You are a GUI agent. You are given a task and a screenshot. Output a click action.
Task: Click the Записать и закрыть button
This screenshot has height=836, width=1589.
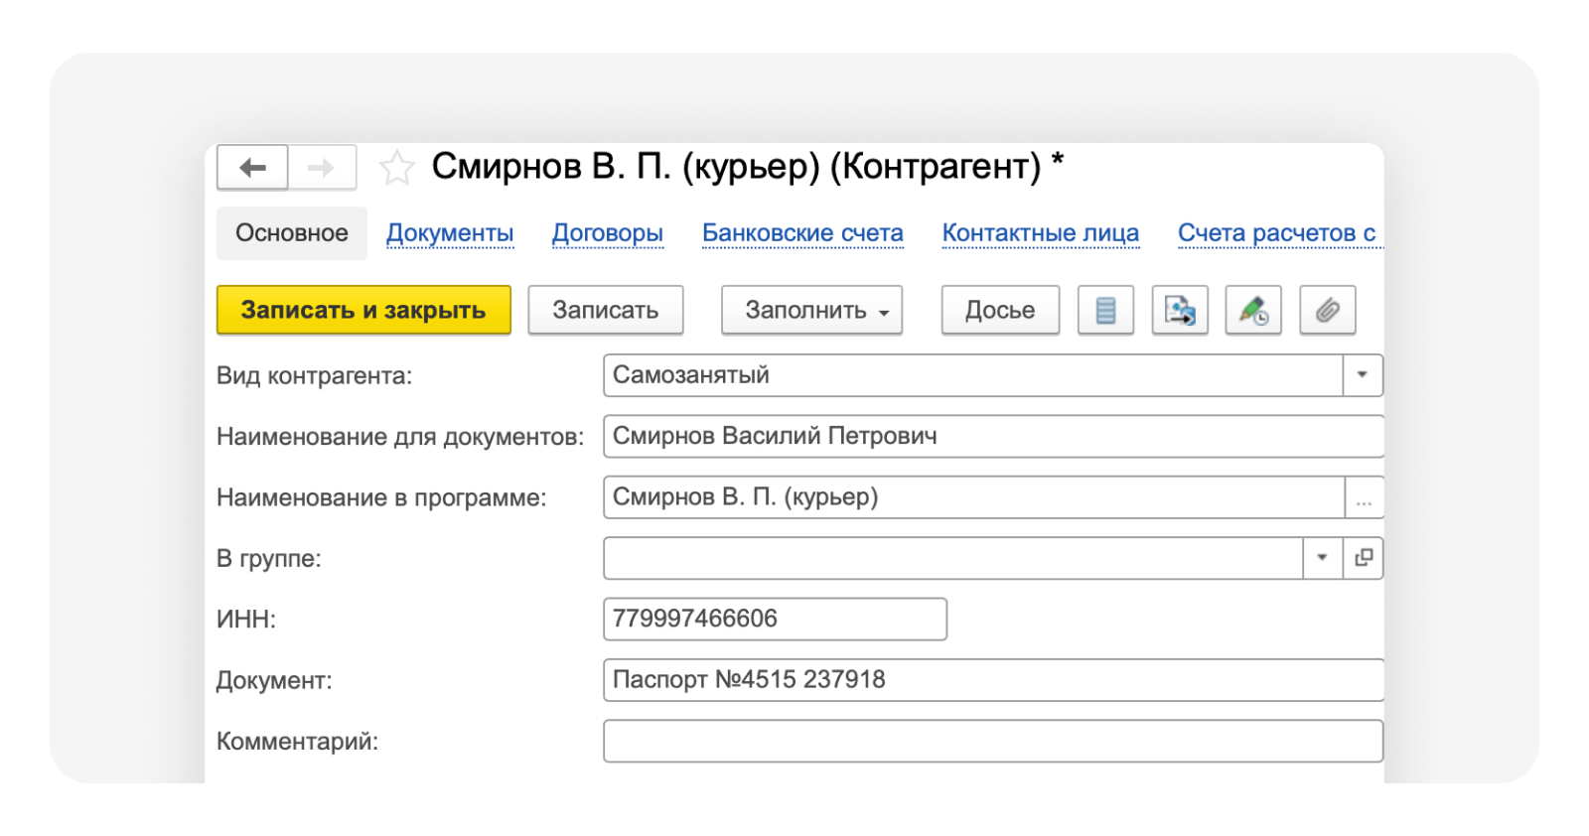click(363, 311)
